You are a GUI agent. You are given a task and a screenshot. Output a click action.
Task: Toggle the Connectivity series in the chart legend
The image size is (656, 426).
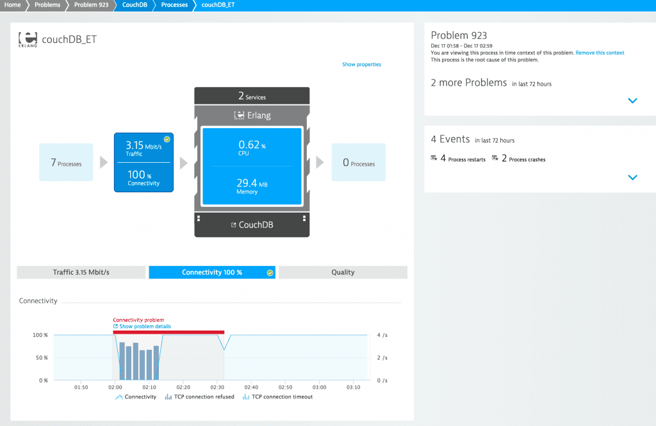[x=136, y=396]
